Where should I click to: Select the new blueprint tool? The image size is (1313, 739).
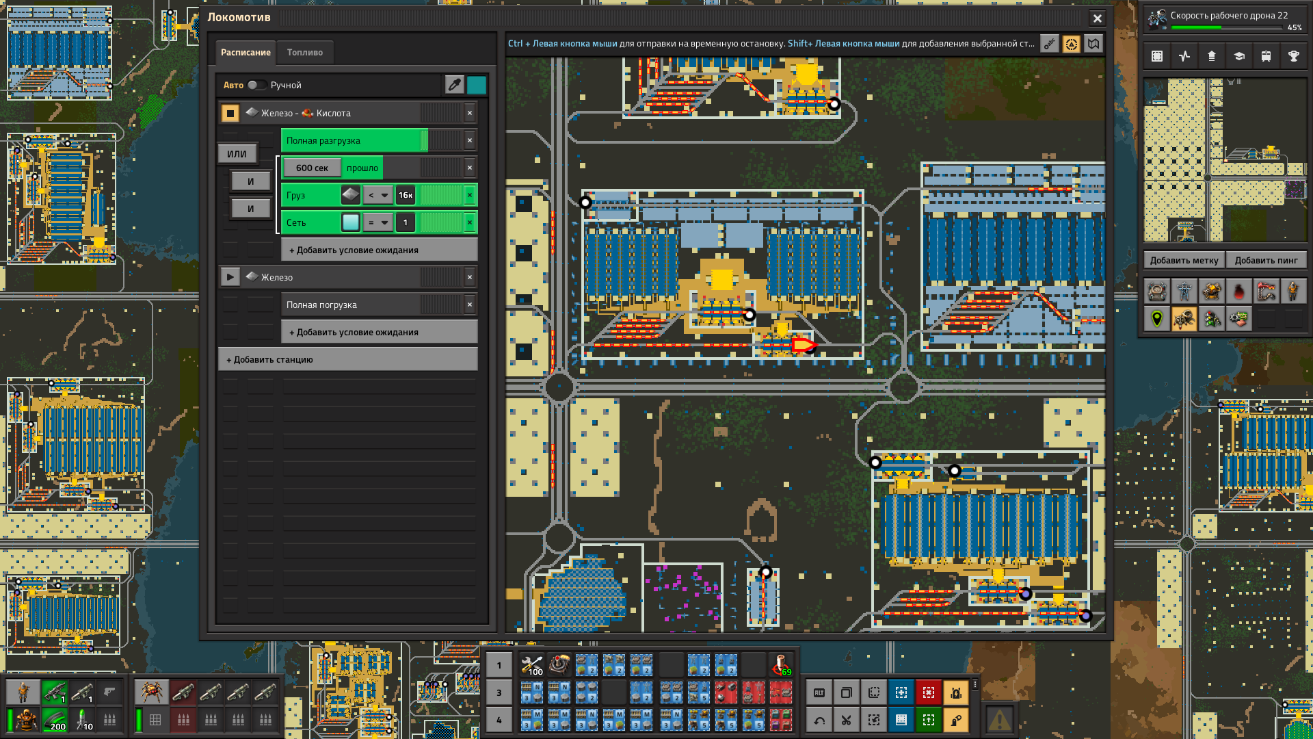(x=901, y=692)
